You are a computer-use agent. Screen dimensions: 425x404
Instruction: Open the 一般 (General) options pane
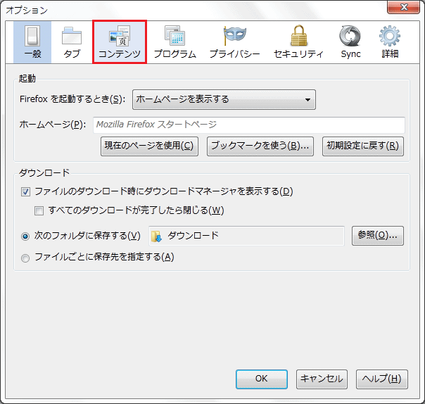pyautogui.click(x=32, y=42)
